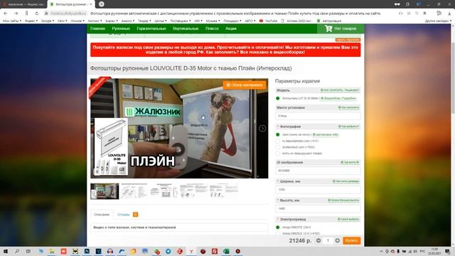Click next image arrow on product photo

click(x=262, y=128)
